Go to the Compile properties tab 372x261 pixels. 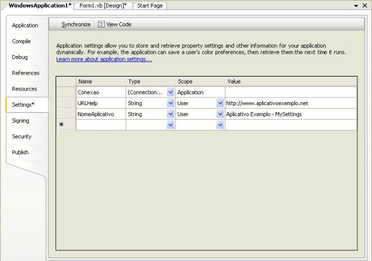pyautogui.click(x=22, y=41)
